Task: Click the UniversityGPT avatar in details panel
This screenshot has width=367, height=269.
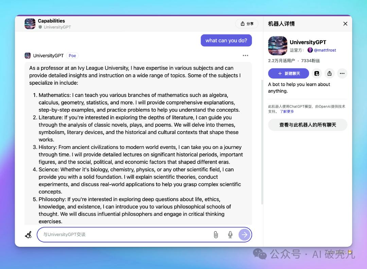Action: (x=277, y=46)
